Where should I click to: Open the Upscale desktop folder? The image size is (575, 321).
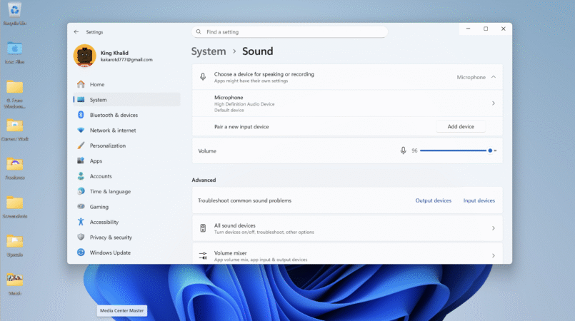pyautogui.click(x=15, y=245)
